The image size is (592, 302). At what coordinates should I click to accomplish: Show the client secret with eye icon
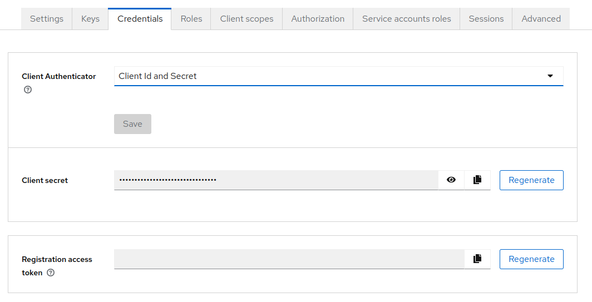[451, 180]
